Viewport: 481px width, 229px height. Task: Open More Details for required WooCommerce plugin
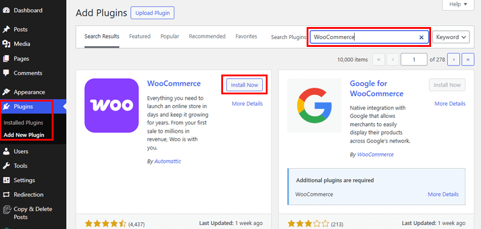443,194
